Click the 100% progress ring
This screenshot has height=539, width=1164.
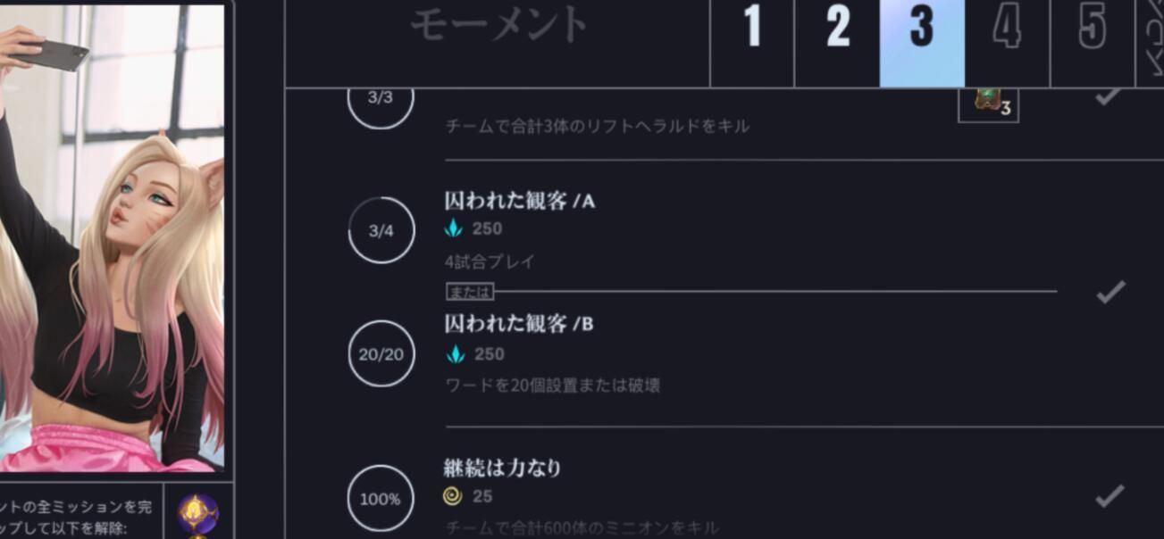(381, 500)
